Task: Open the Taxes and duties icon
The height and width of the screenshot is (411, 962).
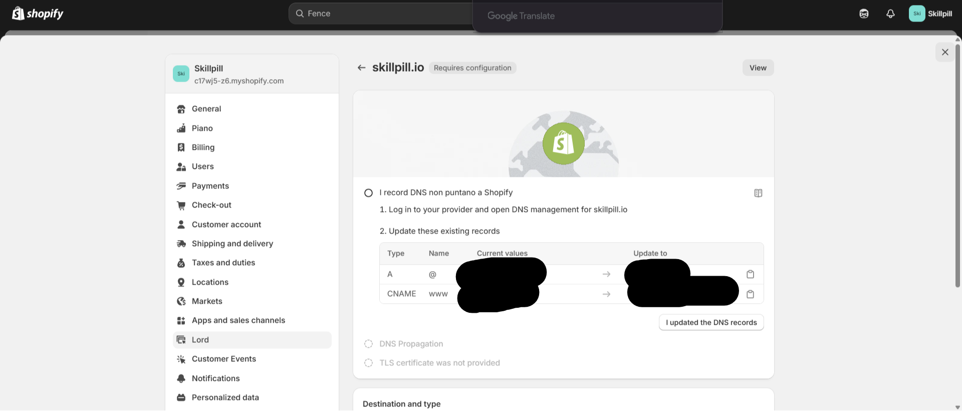Action: coord(181,263)
